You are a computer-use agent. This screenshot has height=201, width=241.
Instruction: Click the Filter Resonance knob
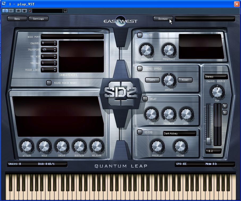click(146, 50)
